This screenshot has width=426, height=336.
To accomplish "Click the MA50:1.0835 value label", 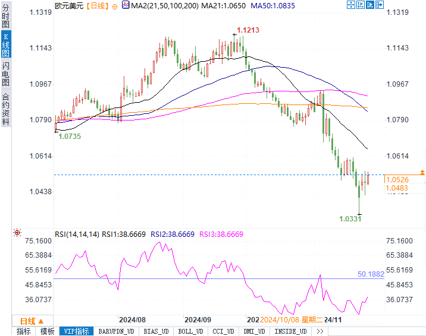I will (x=272, y=5).
